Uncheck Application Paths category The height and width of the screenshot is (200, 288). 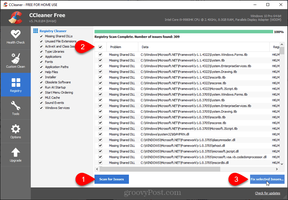tap(41, 67)
